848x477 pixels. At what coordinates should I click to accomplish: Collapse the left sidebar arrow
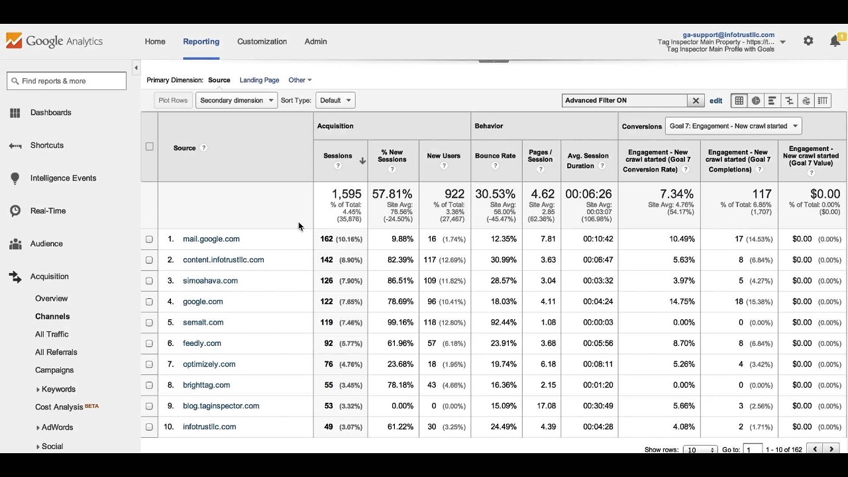[136, 68]
